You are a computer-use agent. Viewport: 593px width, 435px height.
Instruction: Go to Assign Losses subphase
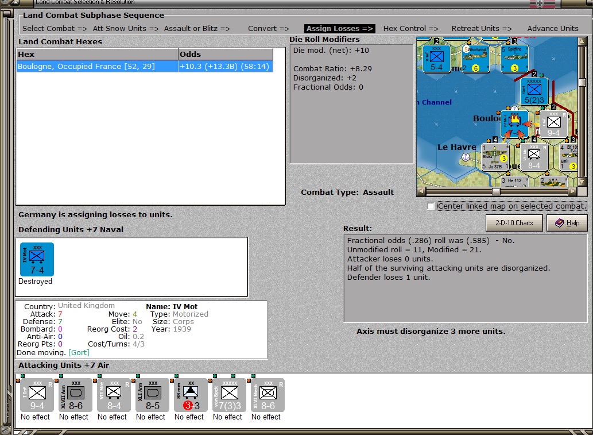pos(340,28)
